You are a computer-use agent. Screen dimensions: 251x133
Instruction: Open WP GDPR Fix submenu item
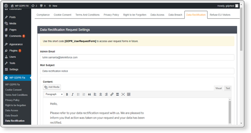tap(12, 84)
